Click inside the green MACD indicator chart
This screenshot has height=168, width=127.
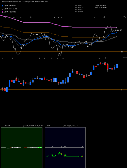pos(22,148)
